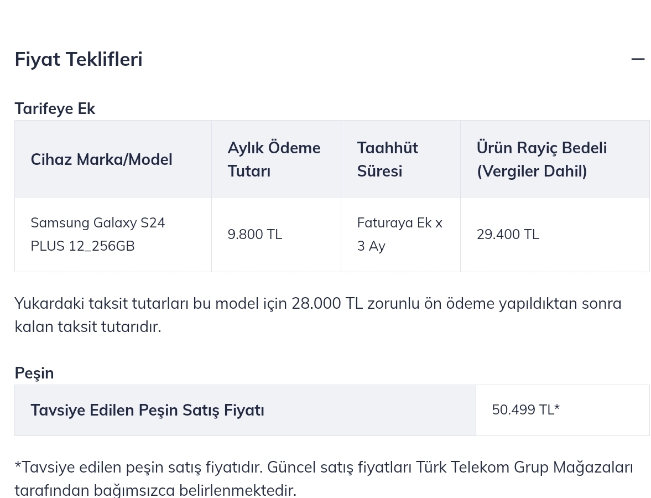The width and height of the screenshot is (651, 498).
Task: Click the 29.400 TL product value cell
Action: [x=508, y=235]
